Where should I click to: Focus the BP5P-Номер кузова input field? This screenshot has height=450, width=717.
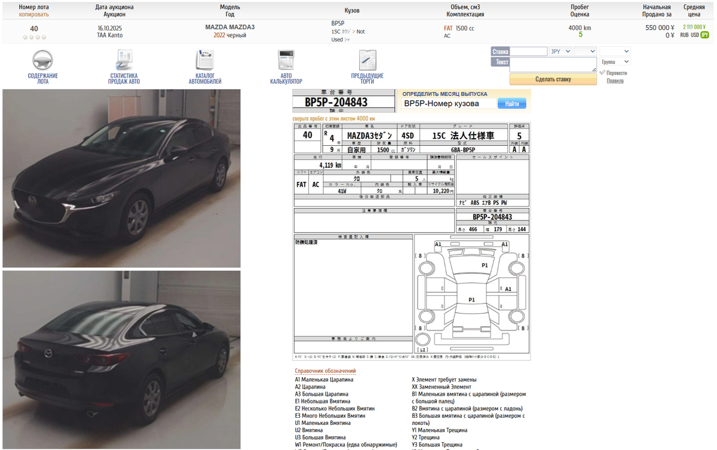449,103
